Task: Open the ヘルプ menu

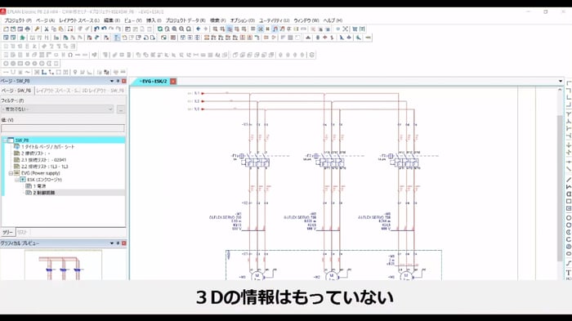Action: 333,20
